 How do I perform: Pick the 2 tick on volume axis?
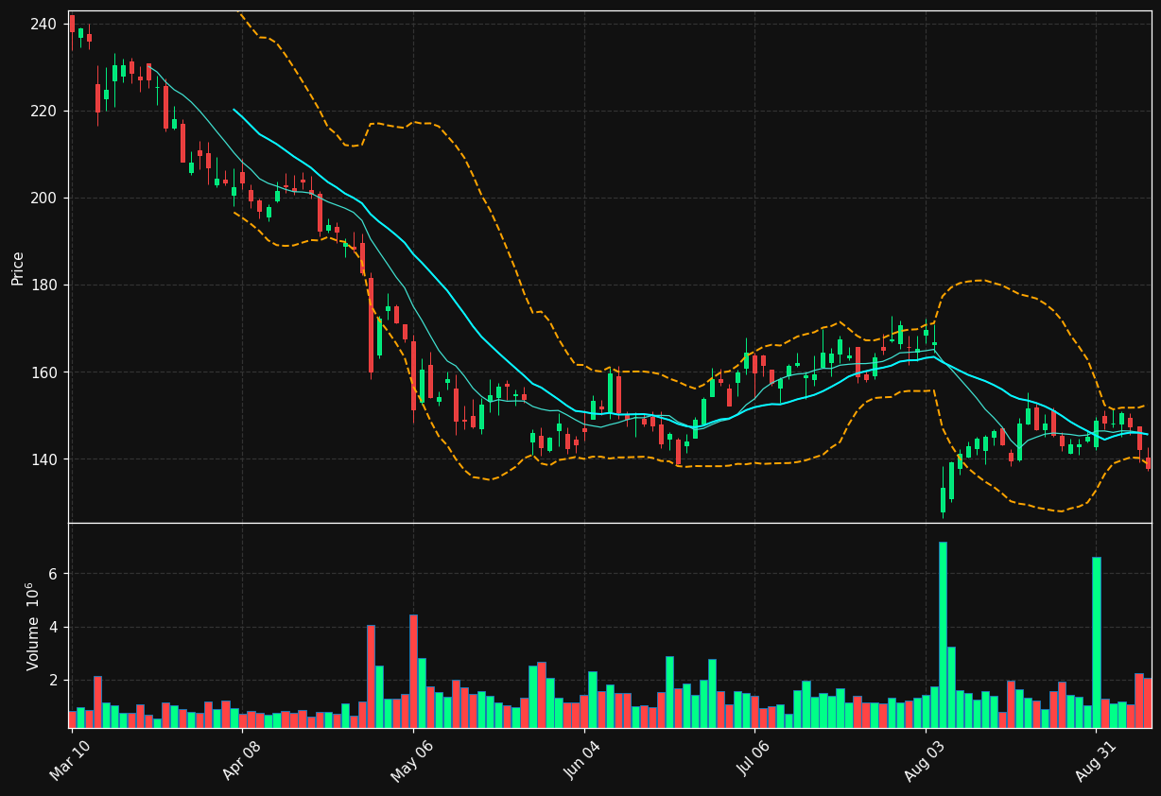click(54, 680)
